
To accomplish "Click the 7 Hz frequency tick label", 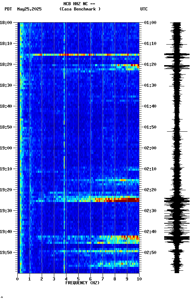I will pos(103,279).
